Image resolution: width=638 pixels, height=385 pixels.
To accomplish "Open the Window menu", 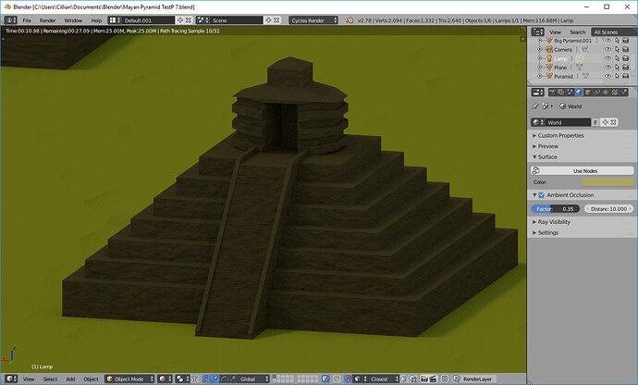I will pyautogui.click(x=73, y=20).
